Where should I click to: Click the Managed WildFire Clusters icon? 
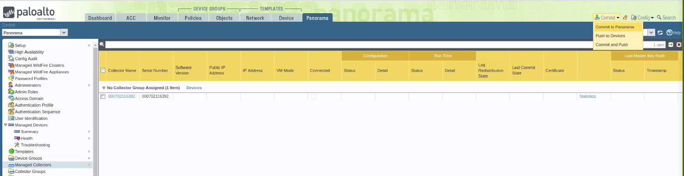tap(11, 65)
